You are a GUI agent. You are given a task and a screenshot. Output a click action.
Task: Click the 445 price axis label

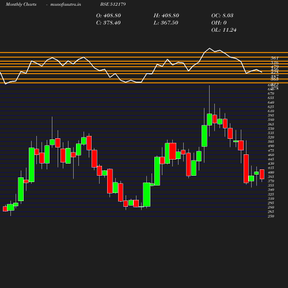[x=271, y=159]
